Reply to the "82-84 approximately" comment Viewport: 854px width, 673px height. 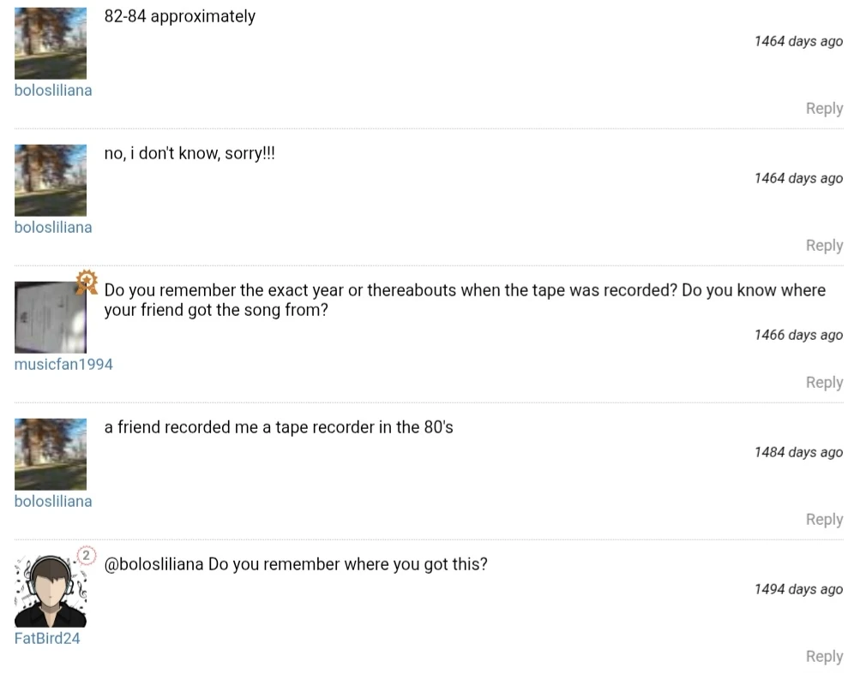(824, 109)
